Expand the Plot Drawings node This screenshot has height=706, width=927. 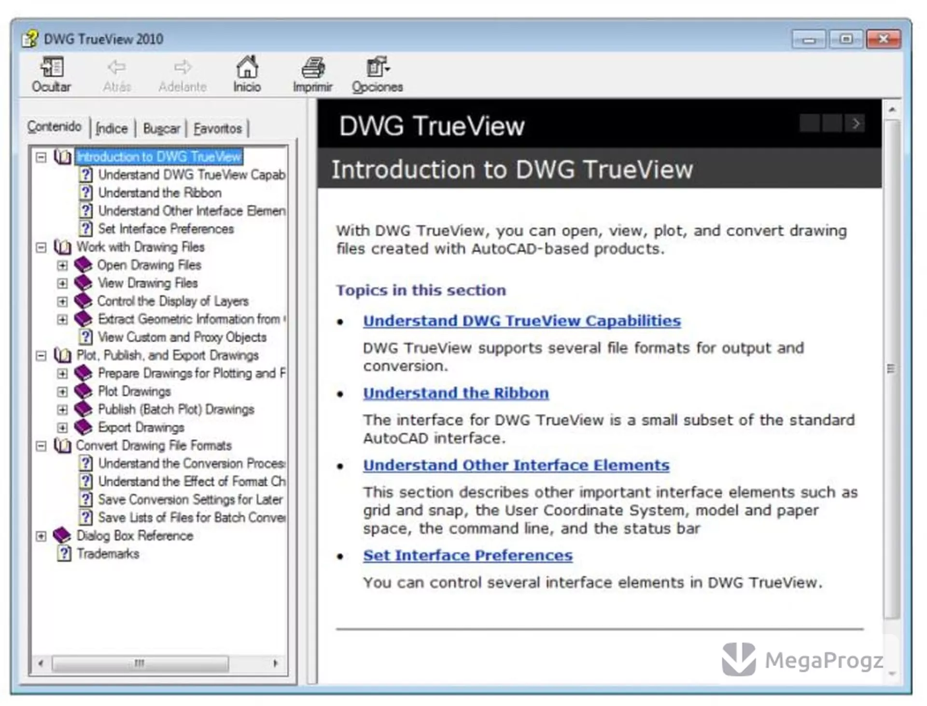(x=62, y=392)
